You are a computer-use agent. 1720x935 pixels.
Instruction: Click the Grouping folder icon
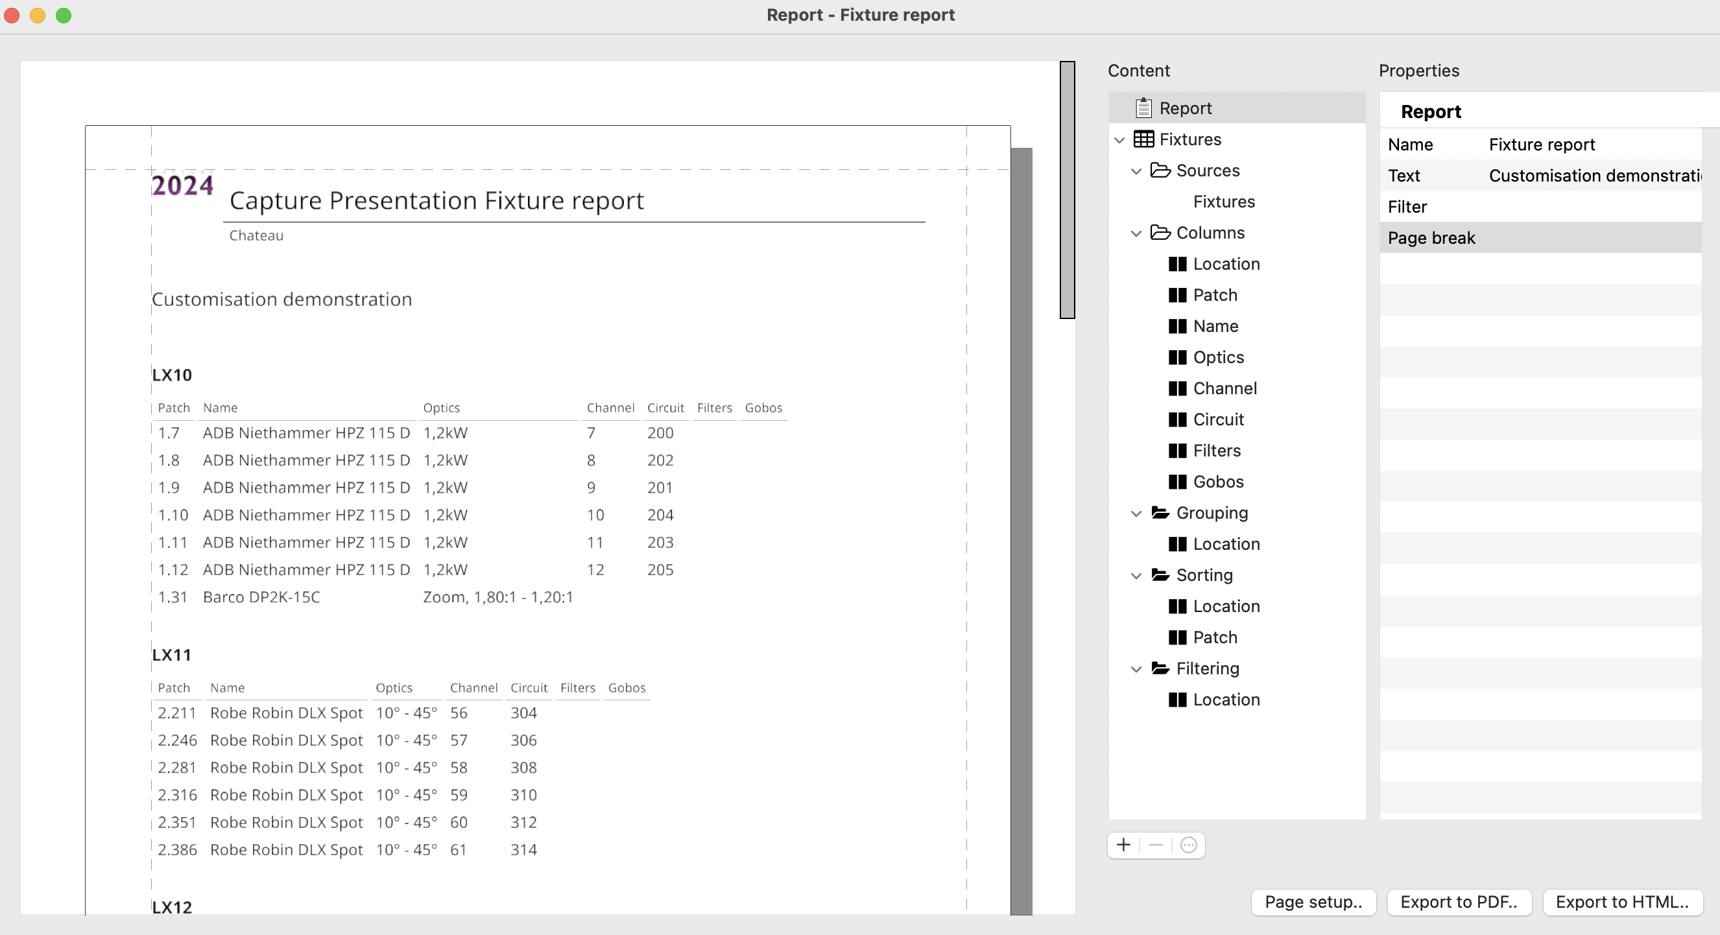coord(1160,512)
